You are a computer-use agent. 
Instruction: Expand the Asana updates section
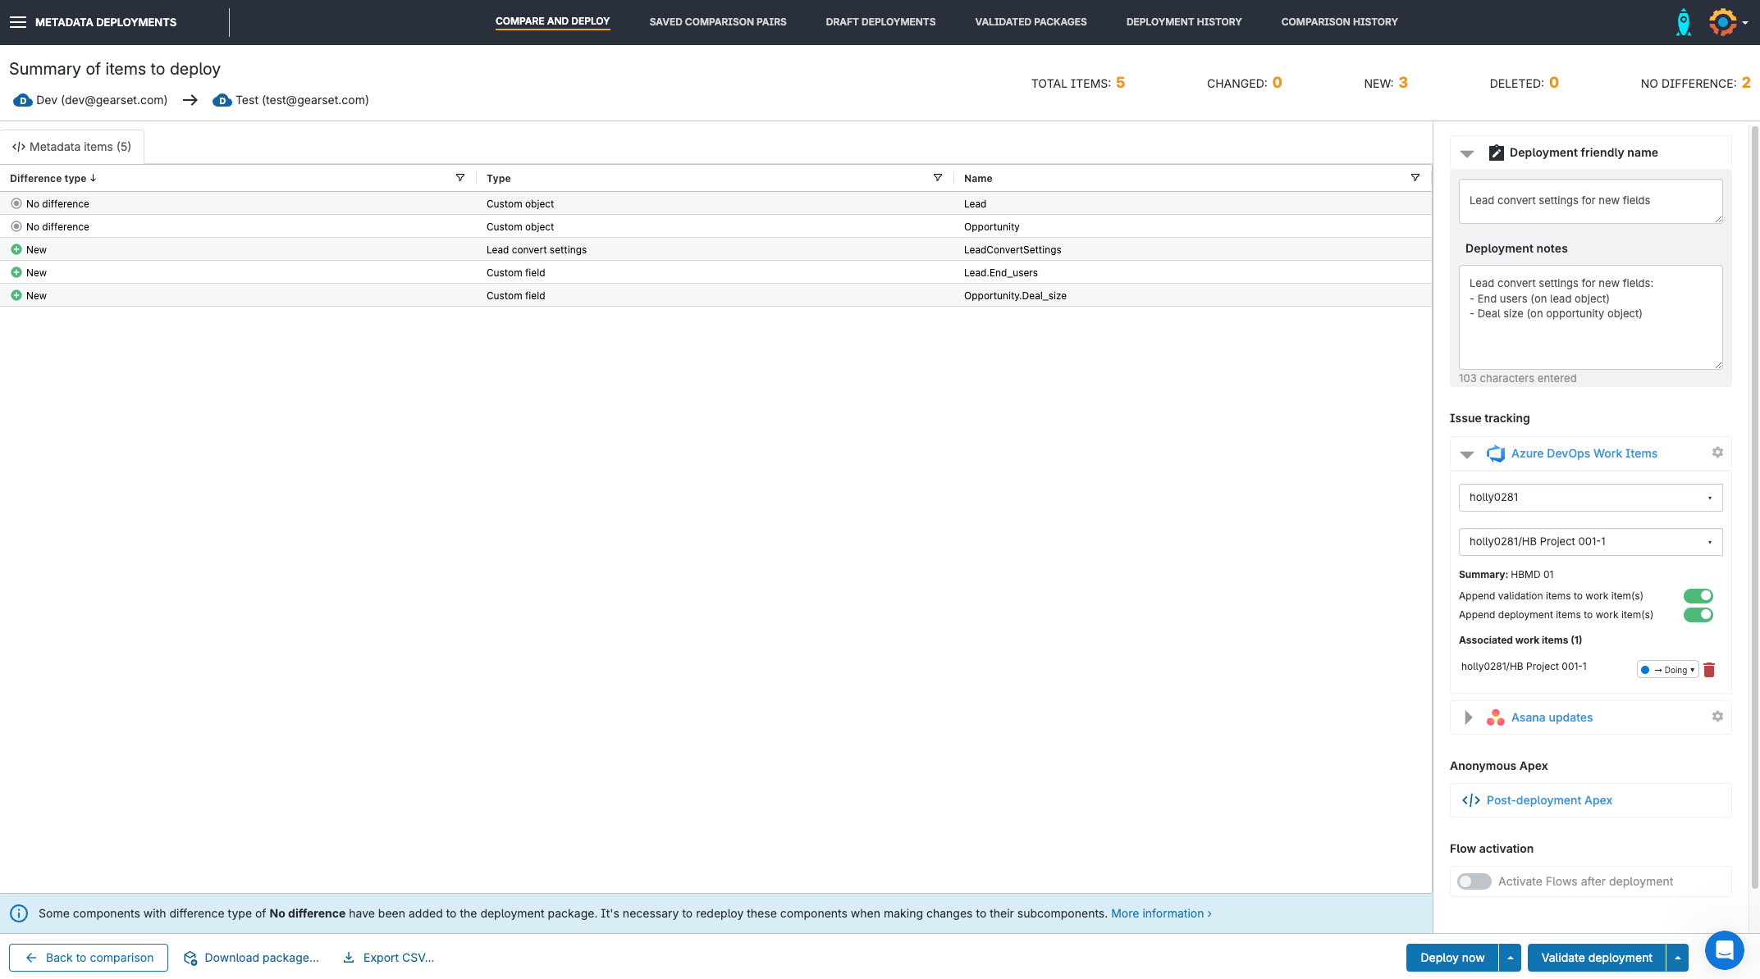pos(1468,717)
